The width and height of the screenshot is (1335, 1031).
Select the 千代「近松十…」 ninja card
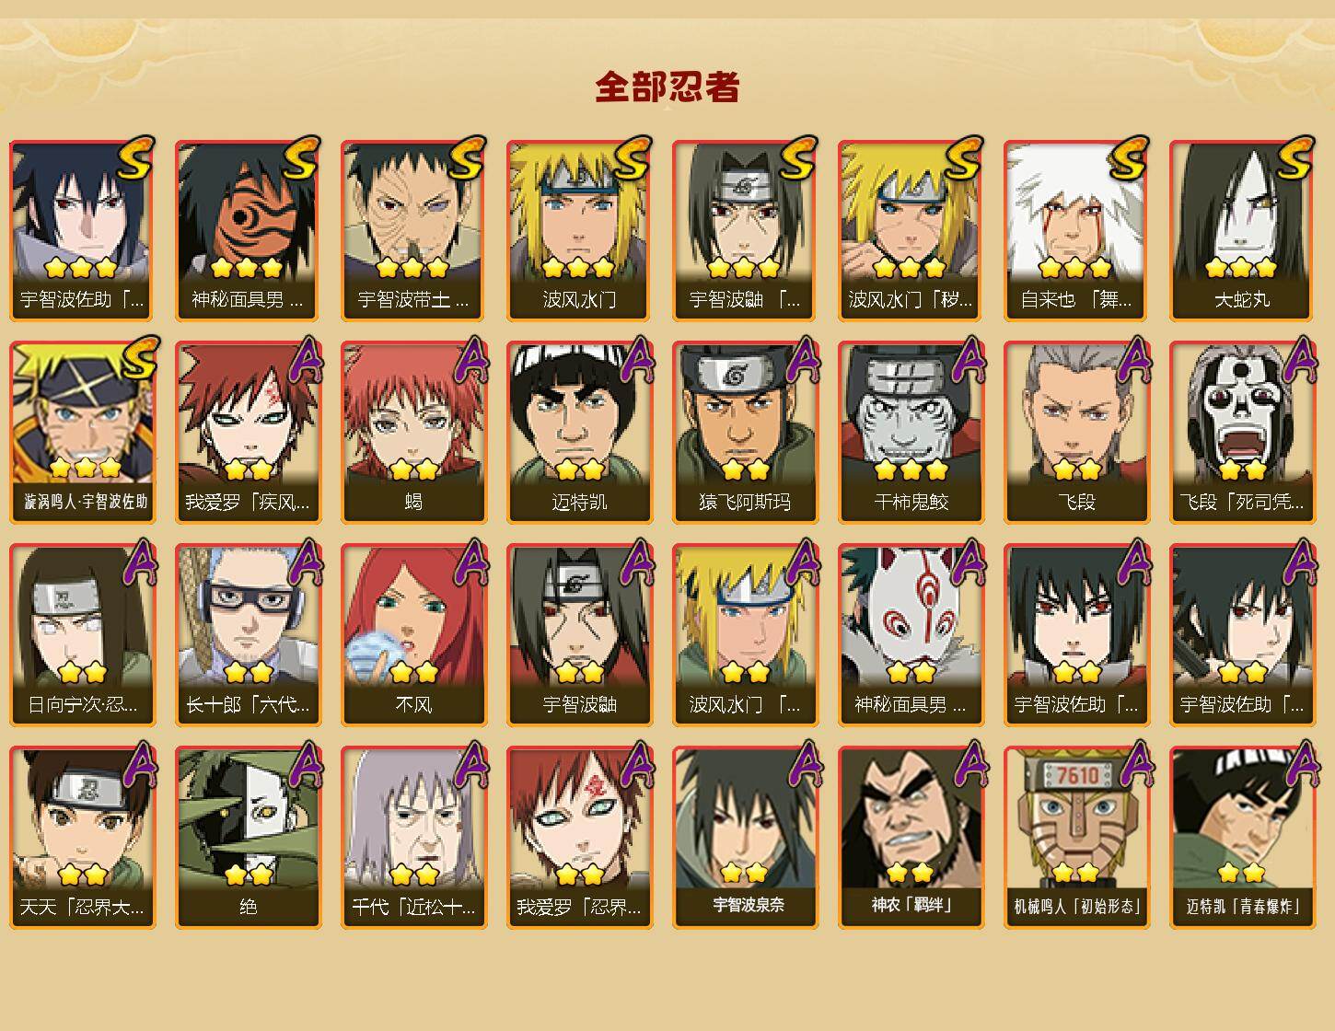tap(413, 838)
